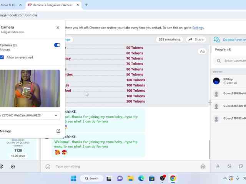The width and height of the screenshot is (246, 184).
Task: Click the send message icon
Action: tap(203, 166)
